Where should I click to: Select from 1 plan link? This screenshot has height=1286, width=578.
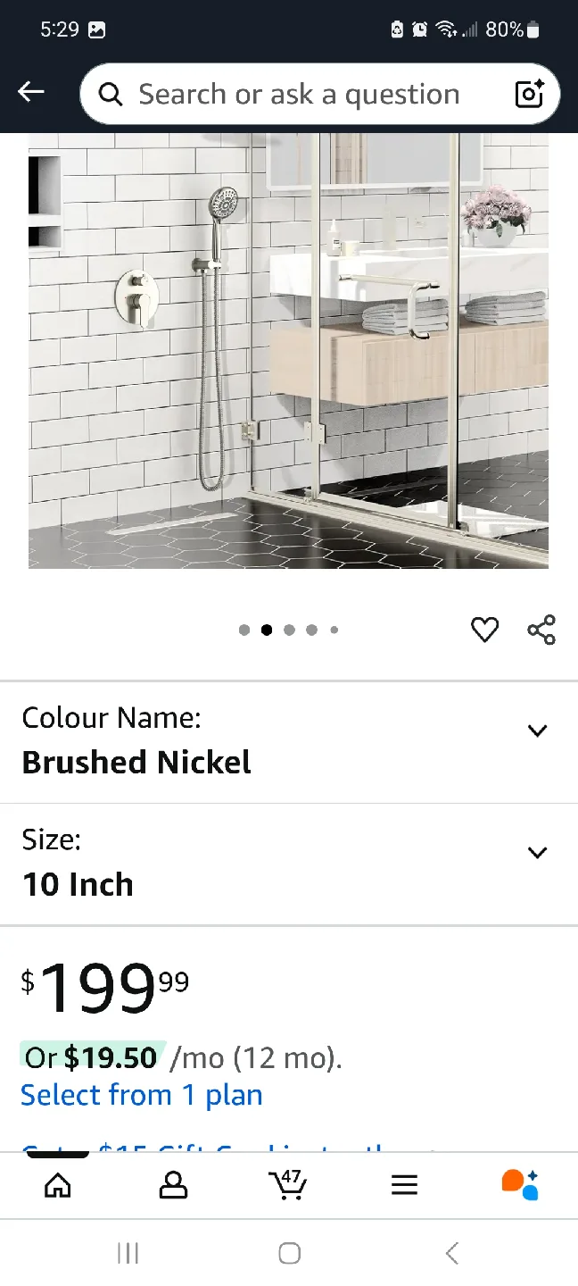(141, 1094)
